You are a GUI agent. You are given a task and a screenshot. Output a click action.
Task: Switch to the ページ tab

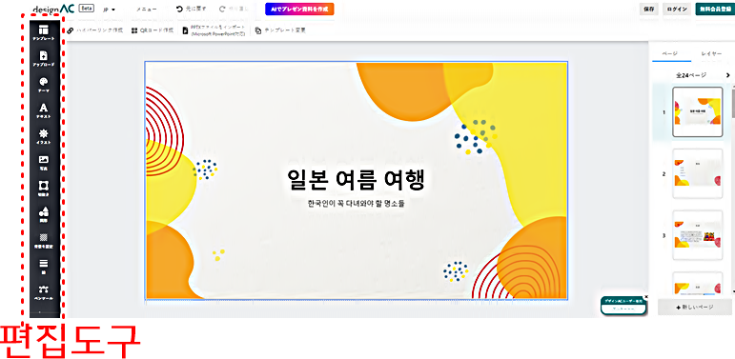670,54
